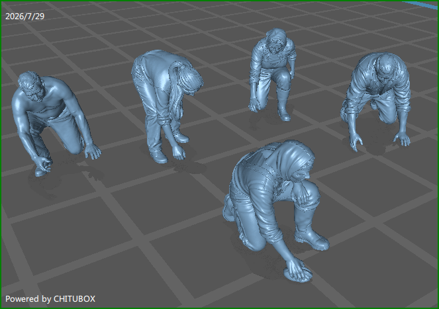Click the bending woman's reaching hand
The image size is (439, 309).
[x=179, y=153]
